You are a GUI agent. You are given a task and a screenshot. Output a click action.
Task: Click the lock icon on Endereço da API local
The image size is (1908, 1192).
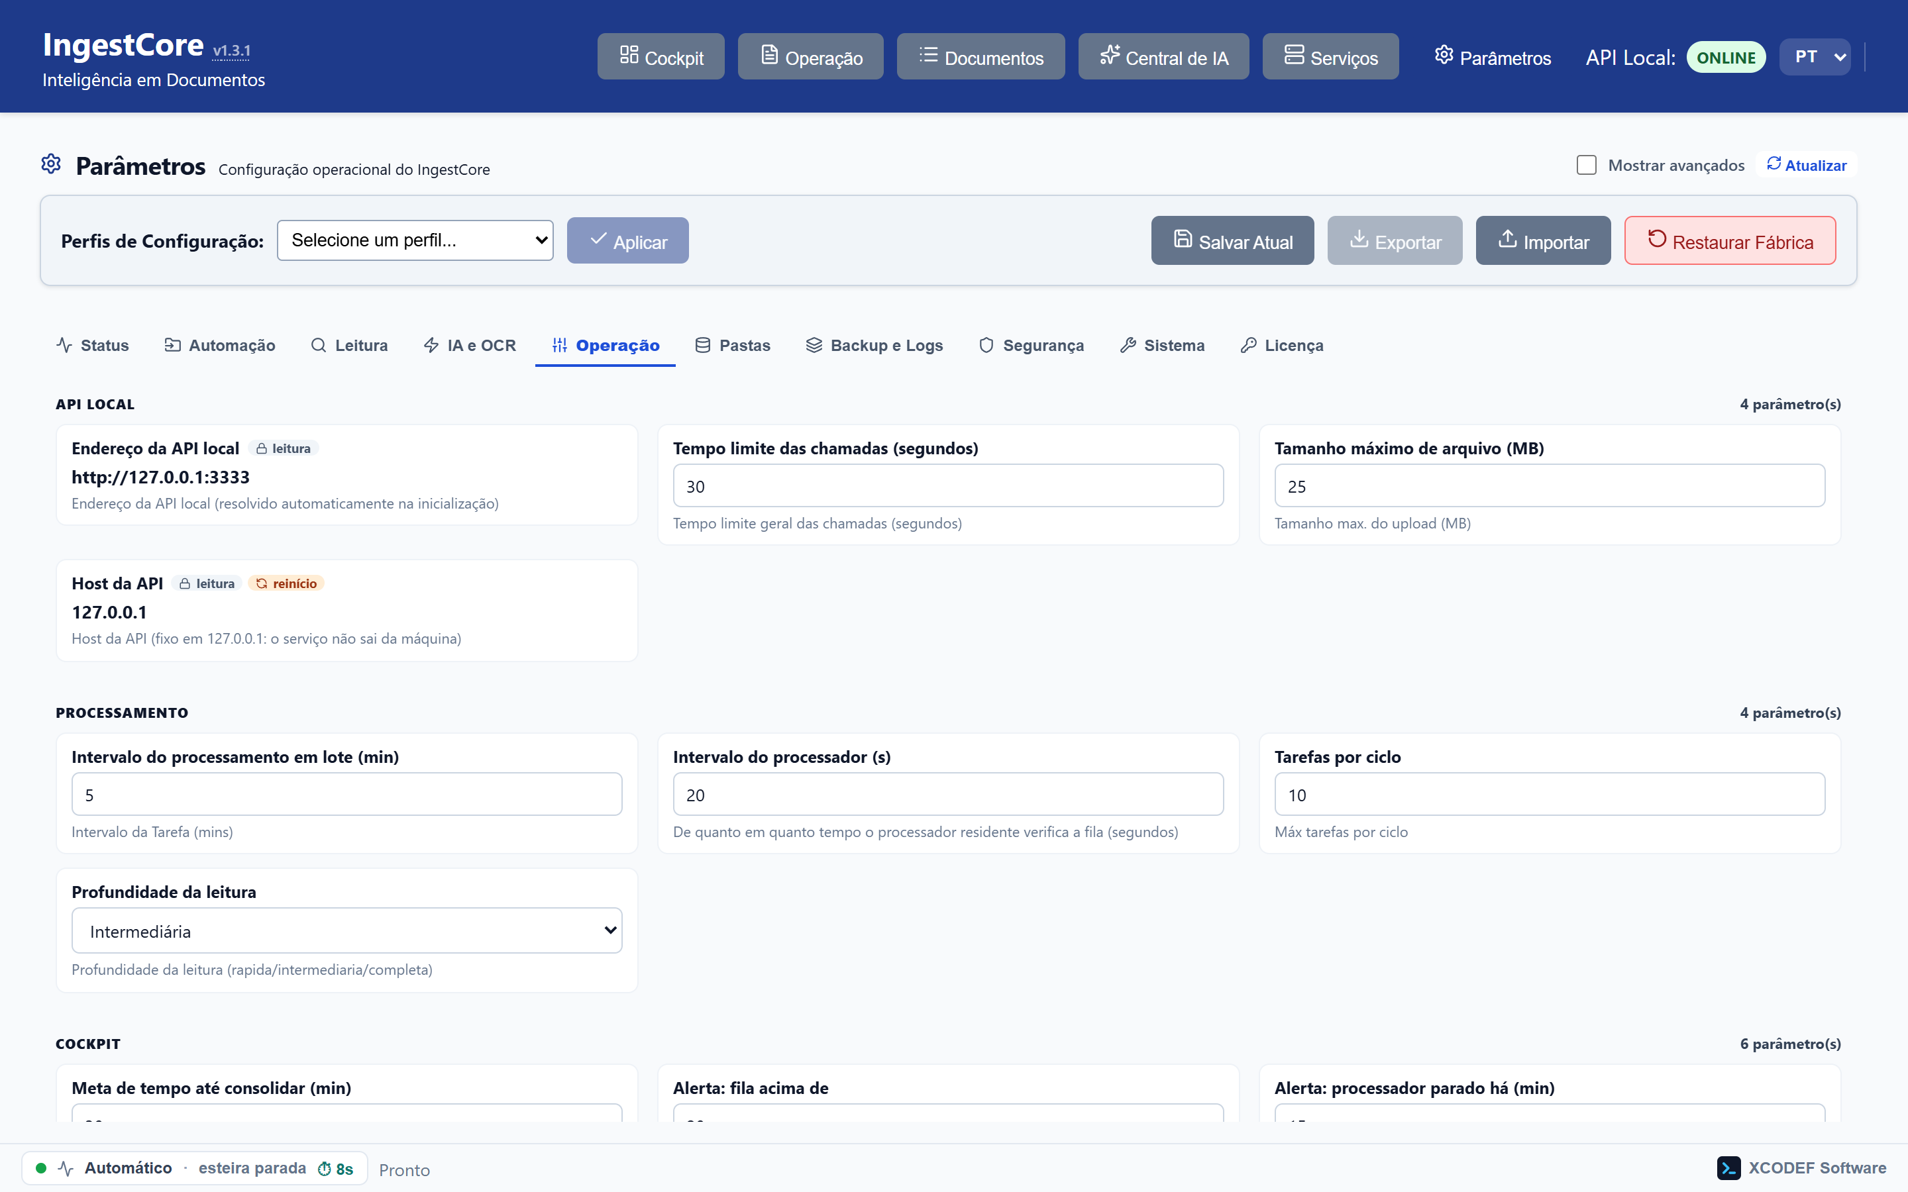click(262, 448)
